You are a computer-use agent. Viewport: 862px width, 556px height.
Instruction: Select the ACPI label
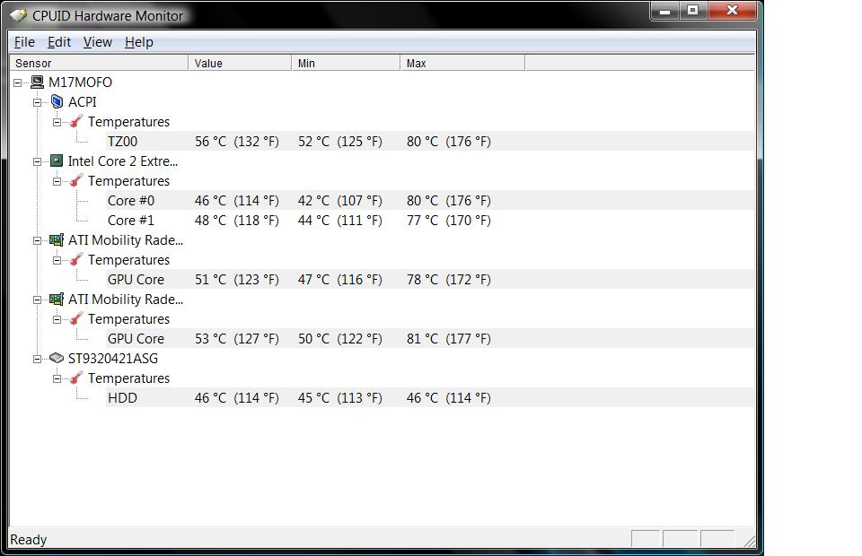(83, 102)
